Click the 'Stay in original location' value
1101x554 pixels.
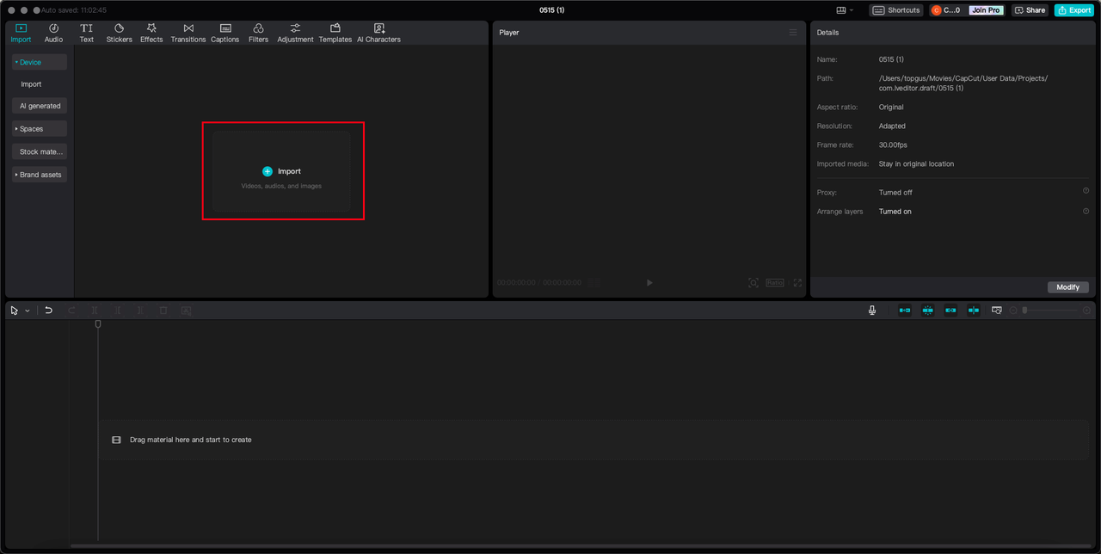916,163
